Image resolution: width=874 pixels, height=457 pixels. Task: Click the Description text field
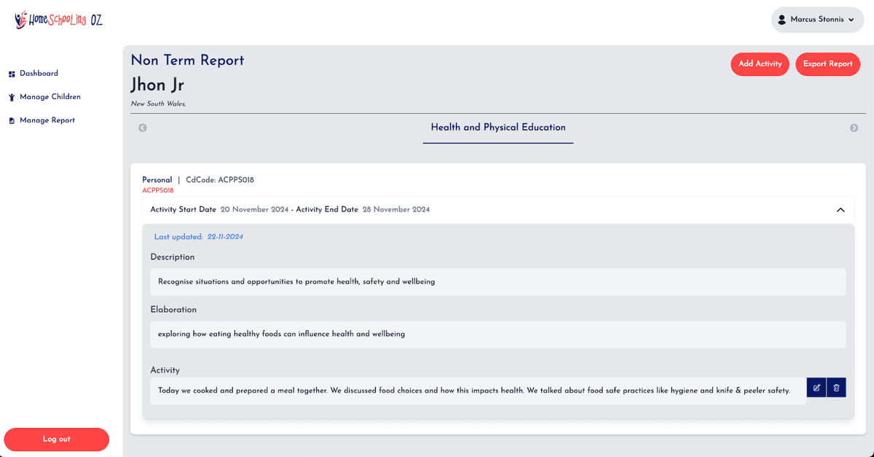(x=498, y=281)
